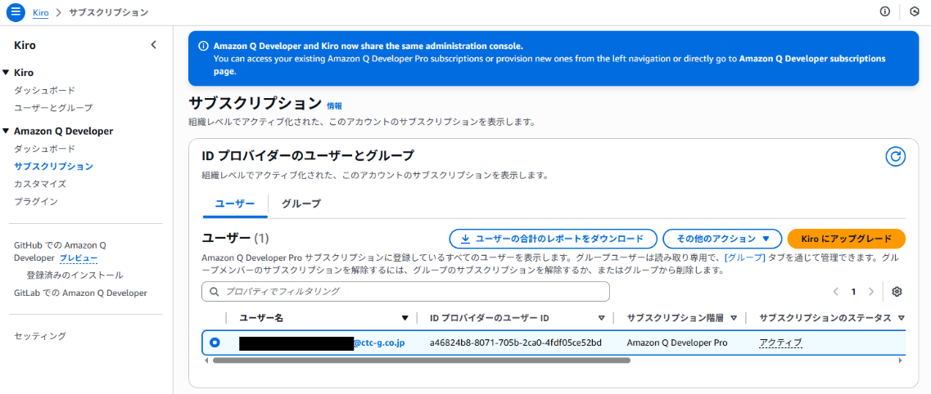Click the 情報 info link beside heading

[334, 106]
